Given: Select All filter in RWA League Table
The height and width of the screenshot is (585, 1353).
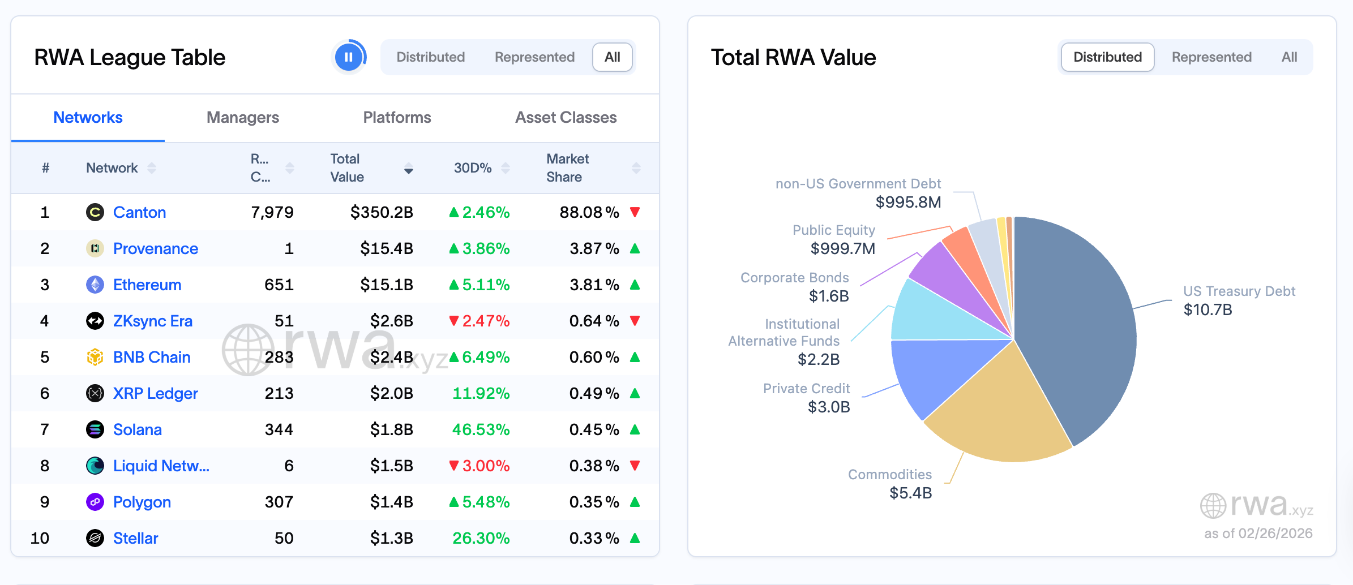Looking at the screenshot, I should pyautogui.click(x=613, y=57).
